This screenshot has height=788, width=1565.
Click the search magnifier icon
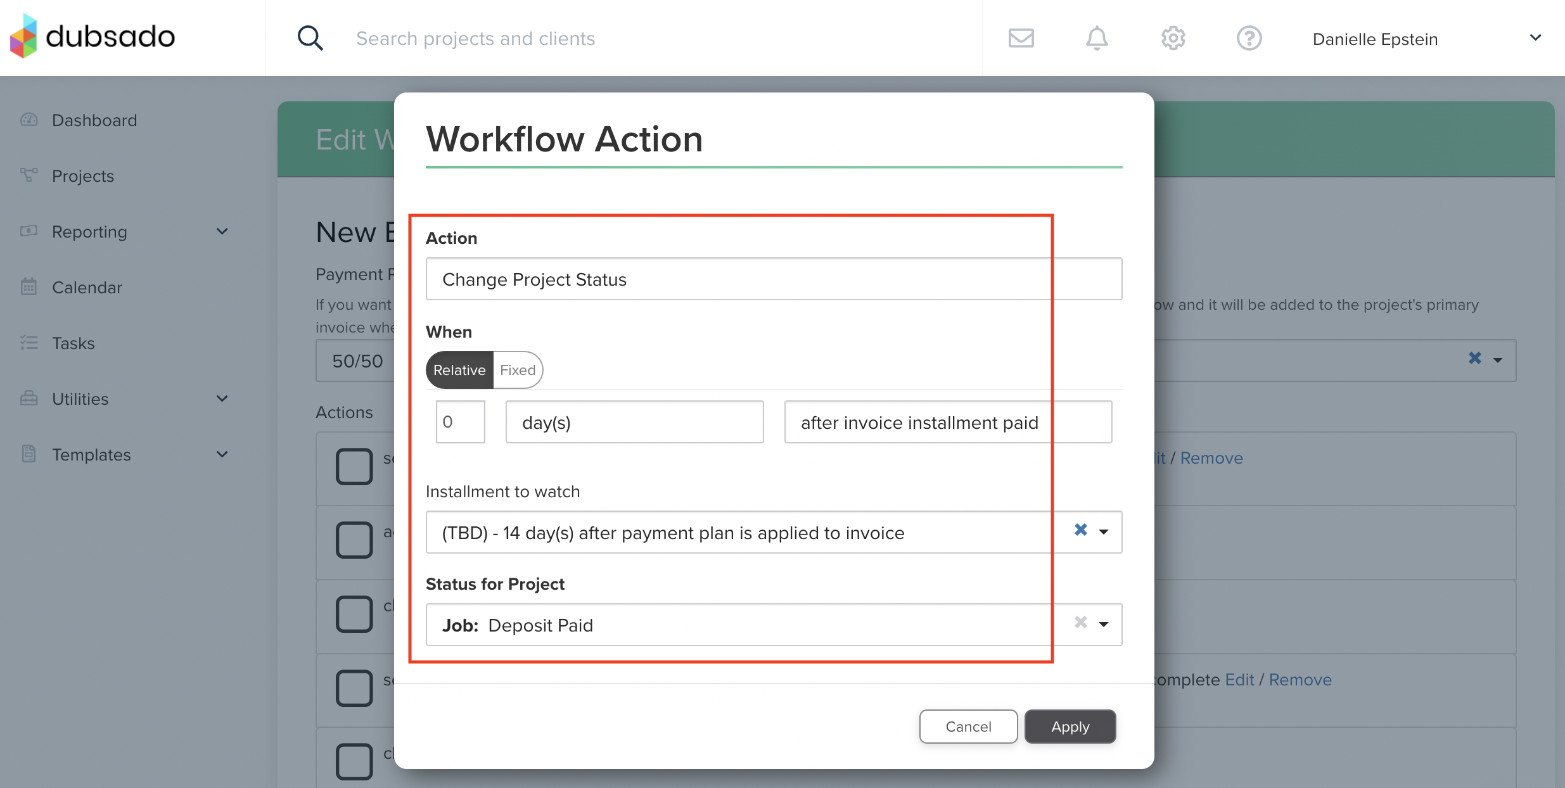(x=310, y=38)
